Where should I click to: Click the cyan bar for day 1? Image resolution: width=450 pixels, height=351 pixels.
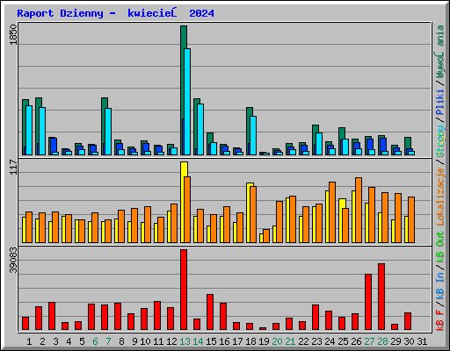tap(29, 130)
